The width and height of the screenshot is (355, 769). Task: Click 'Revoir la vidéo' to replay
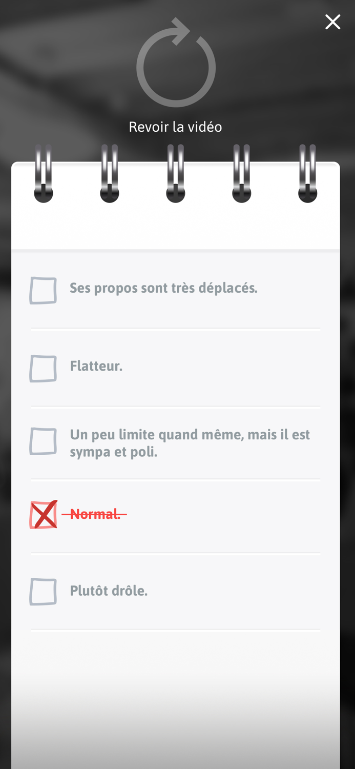tap(175, 126)
